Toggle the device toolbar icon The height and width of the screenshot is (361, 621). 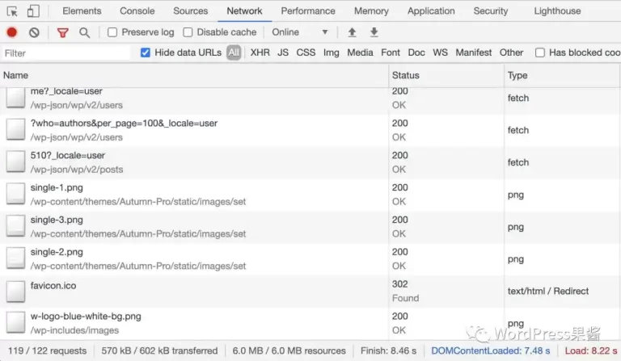click(33, 11)
